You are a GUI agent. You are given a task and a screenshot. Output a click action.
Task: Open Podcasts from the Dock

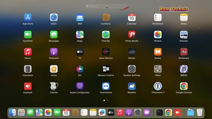point(129,112)
